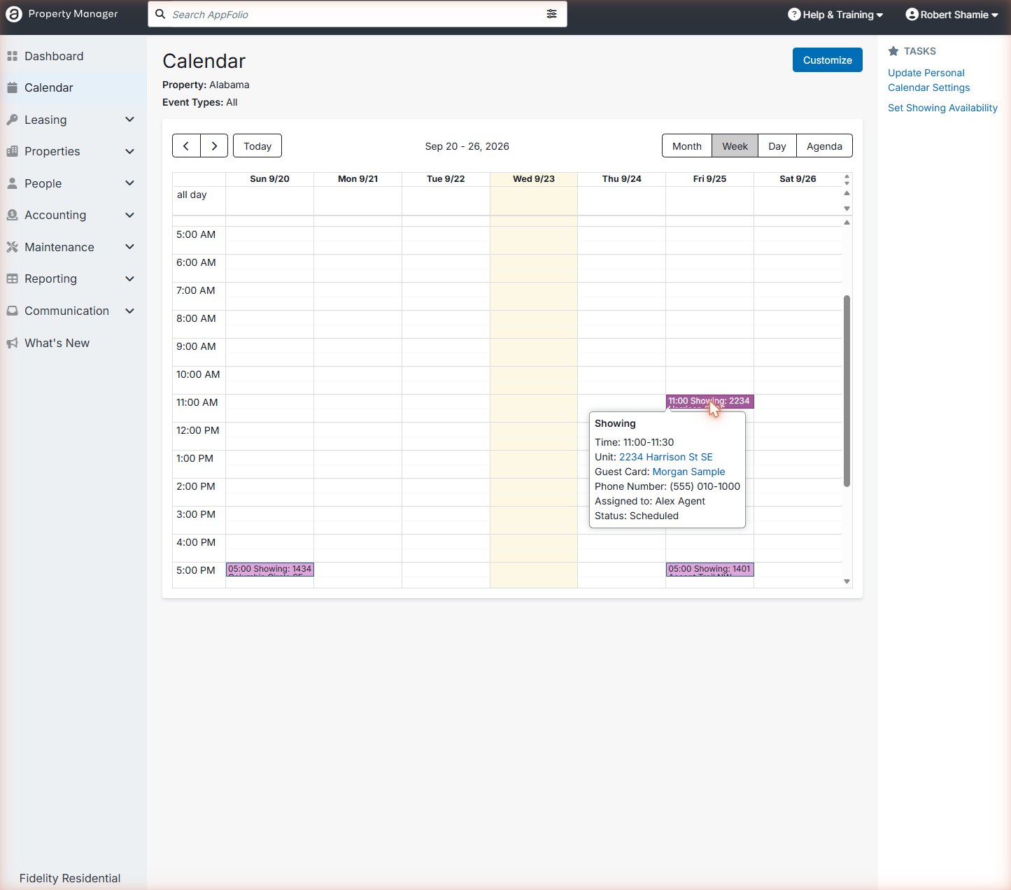1011x890 pixels.
Task: Click the Property Manager title text
Action: point(73,14)
